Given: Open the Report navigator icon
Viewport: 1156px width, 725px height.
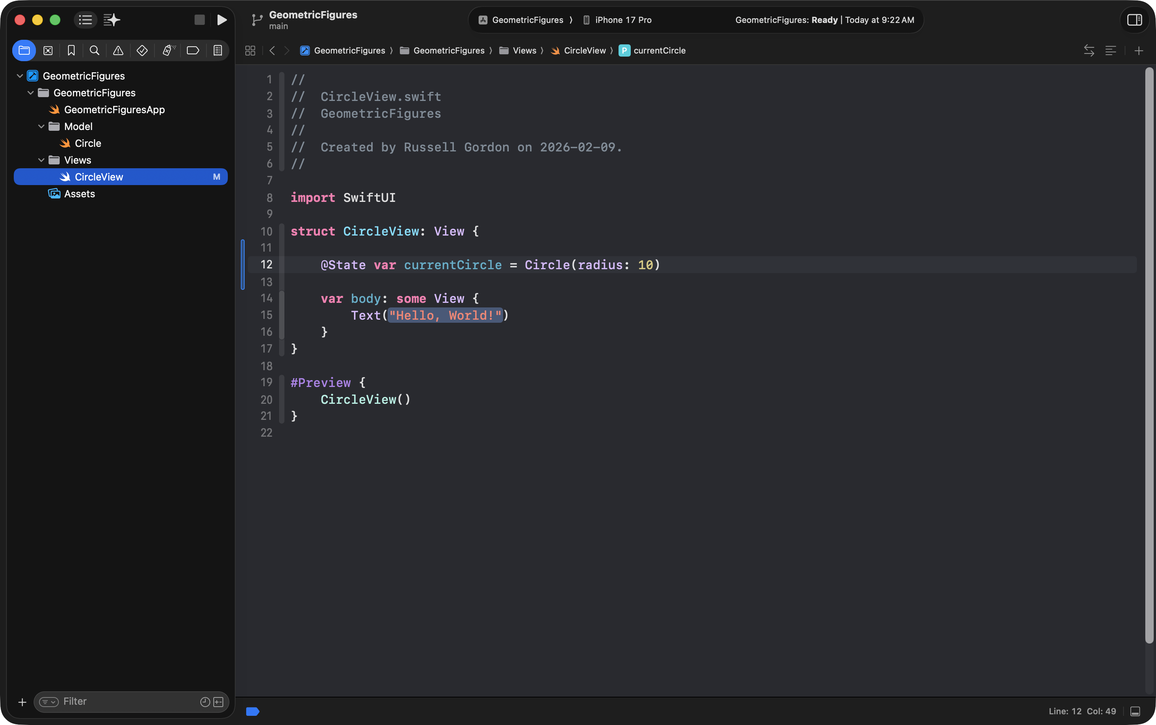Looking at the screenshot, I should [218, 50].
